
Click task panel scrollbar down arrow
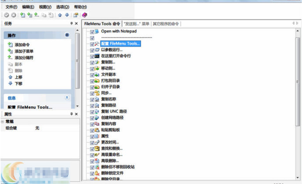(x=77, y=106)
